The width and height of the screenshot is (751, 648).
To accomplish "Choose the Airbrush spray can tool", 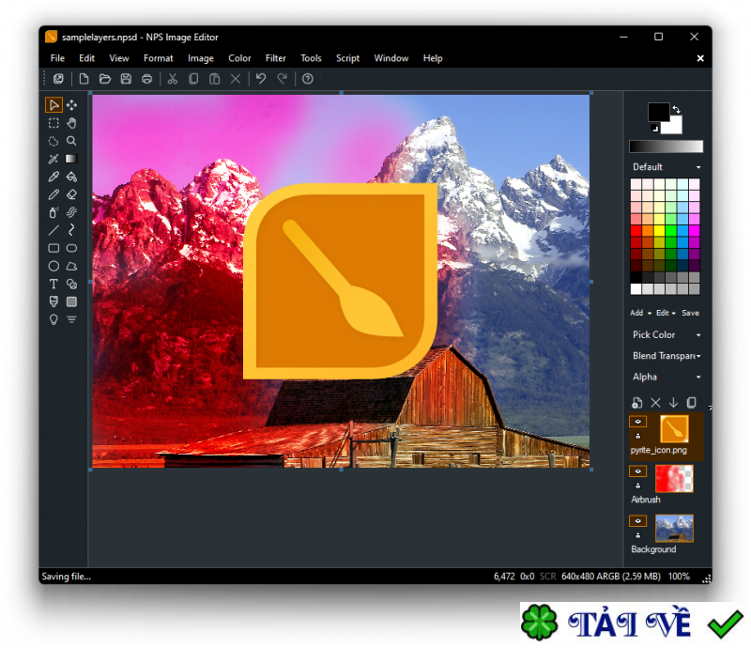I will click(54, 212).
